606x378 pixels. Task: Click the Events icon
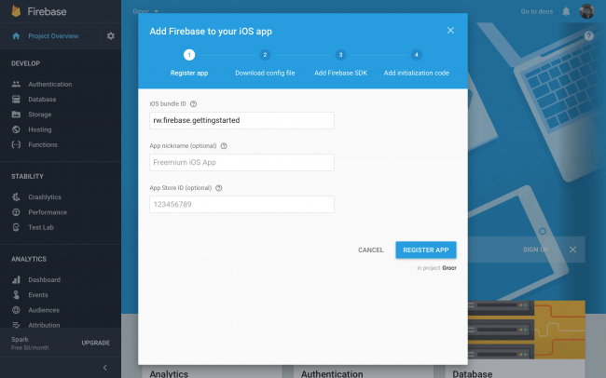pos(16,294)
